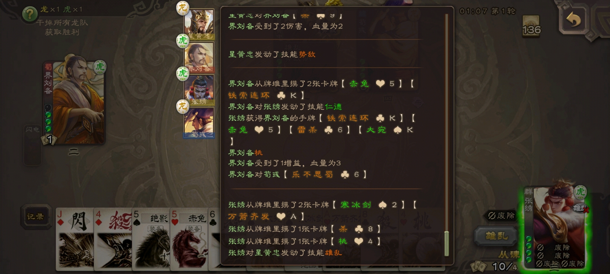Click the 虎 team badge on 界刘备 card
Screen dimensions: 610x274
(100, 67)
